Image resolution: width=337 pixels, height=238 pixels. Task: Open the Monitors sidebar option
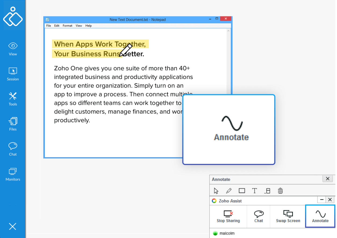[13, 174]
